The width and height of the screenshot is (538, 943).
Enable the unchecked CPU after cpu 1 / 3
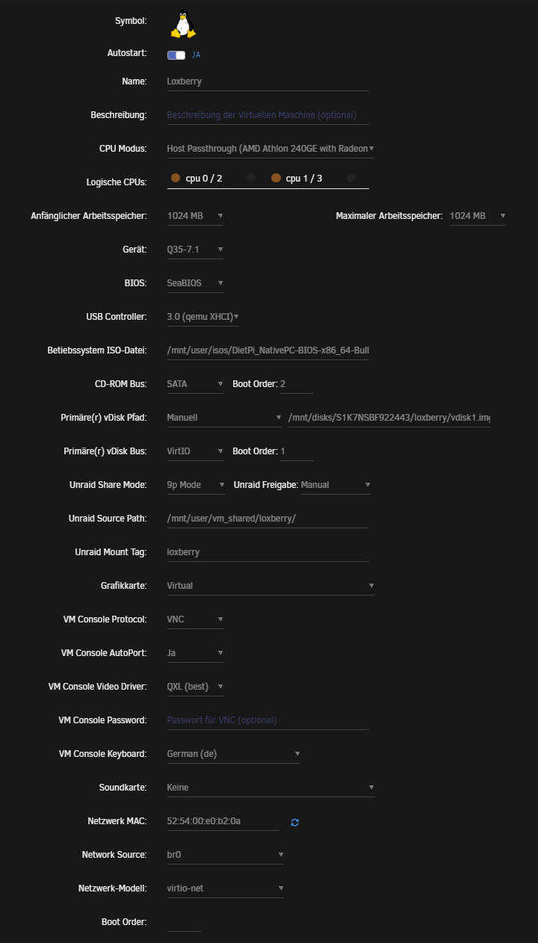tap(351, 178)
